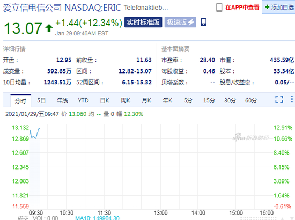Click the 区间 value 12.82-13.07
The image size is (295, 220).
135,71
